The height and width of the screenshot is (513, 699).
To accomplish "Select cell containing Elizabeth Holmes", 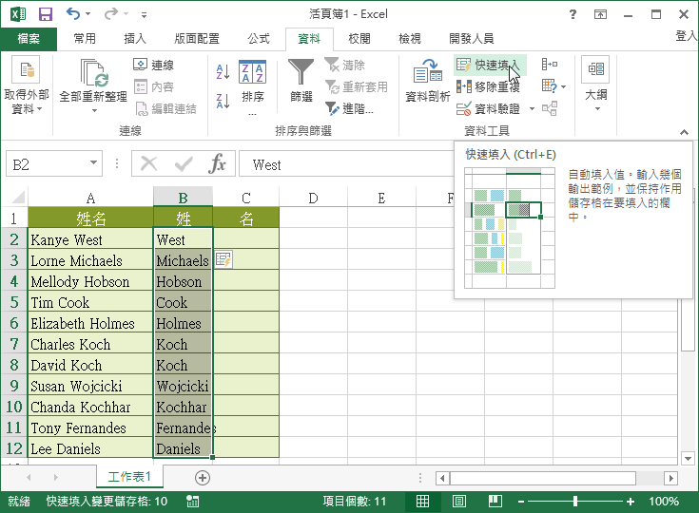I will [90, 323].
